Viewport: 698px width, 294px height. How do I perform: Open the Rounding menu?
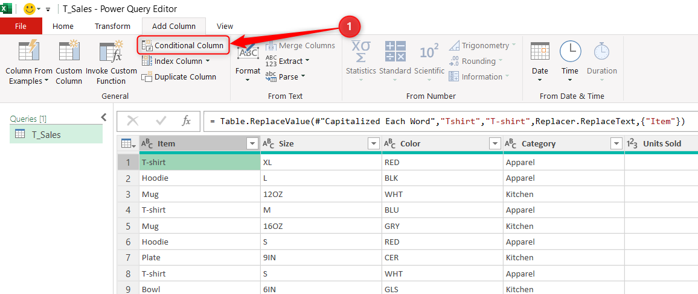476,61
